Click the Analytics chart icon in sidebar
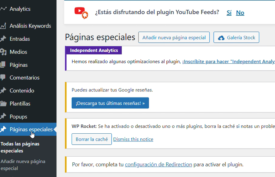Screen dimensions: 275x177 coord(3,9)
